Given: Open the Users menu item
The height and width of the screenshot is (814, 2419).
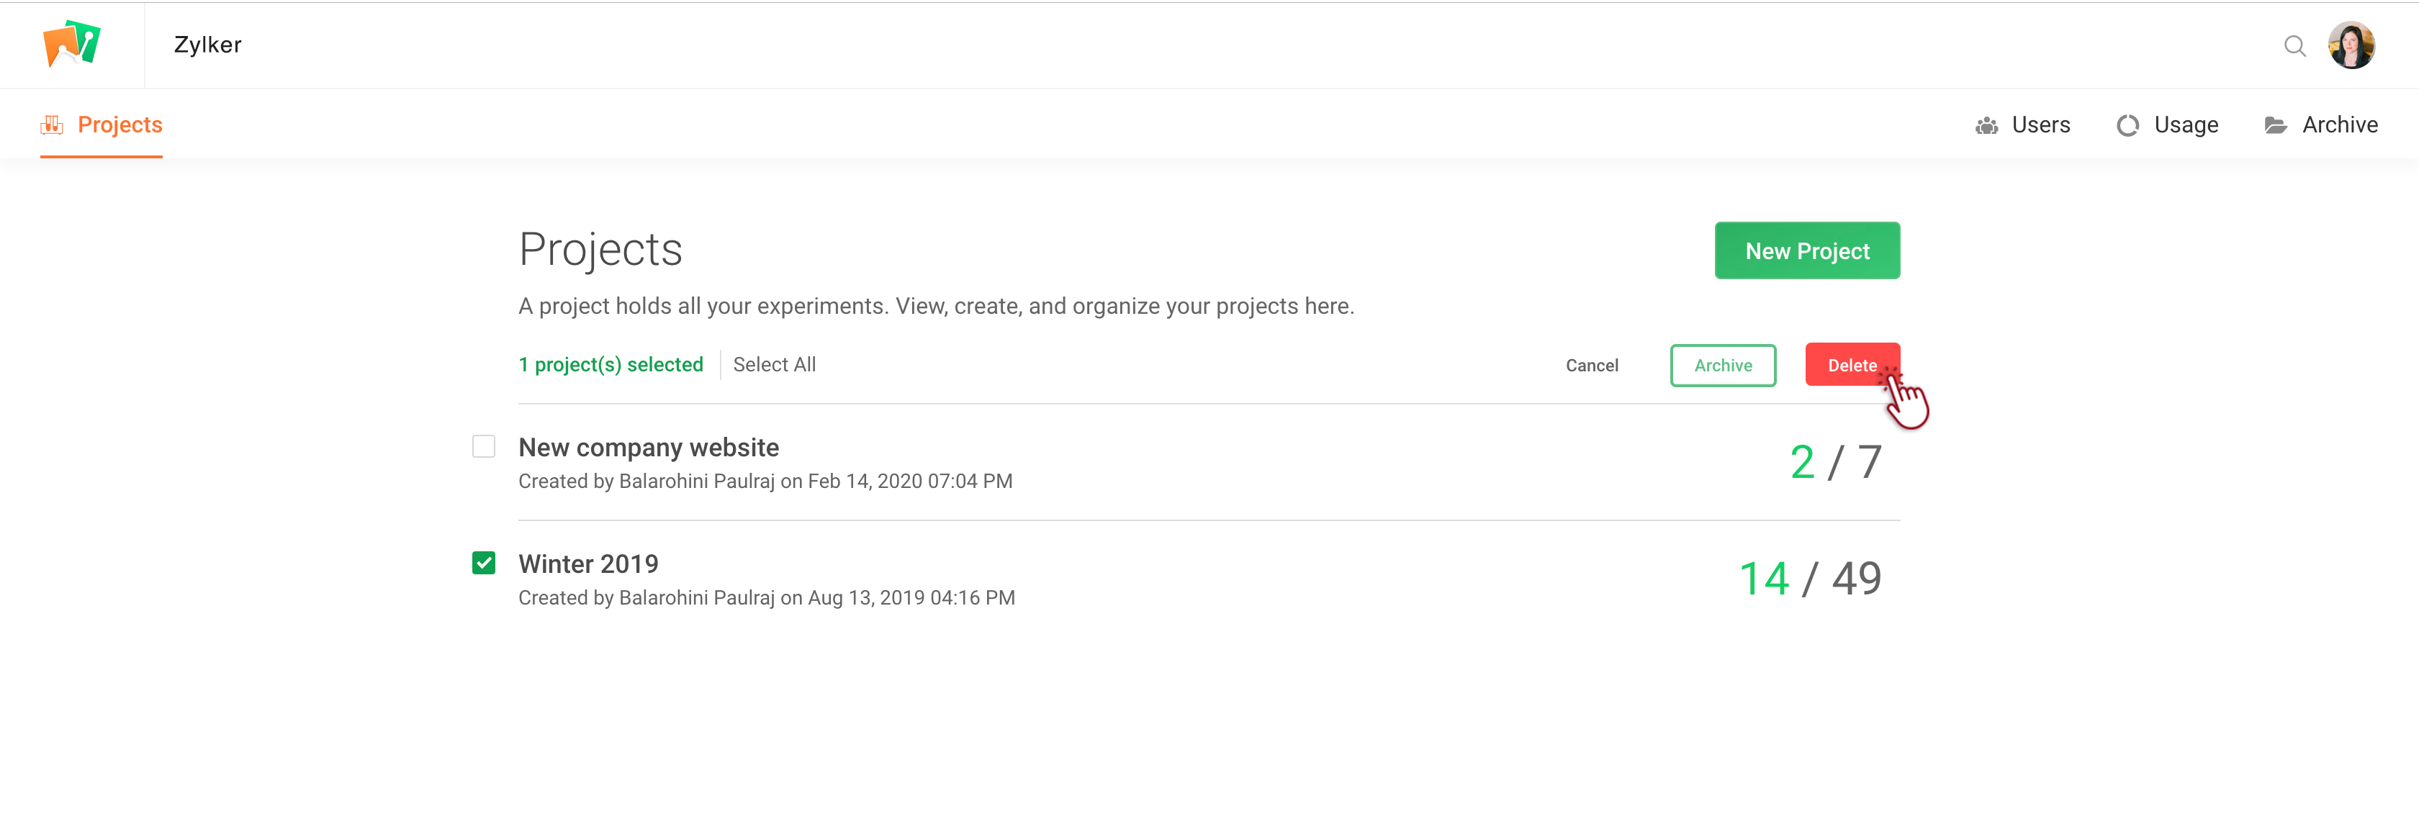Looking at the screenshot, I should 2040,125.
